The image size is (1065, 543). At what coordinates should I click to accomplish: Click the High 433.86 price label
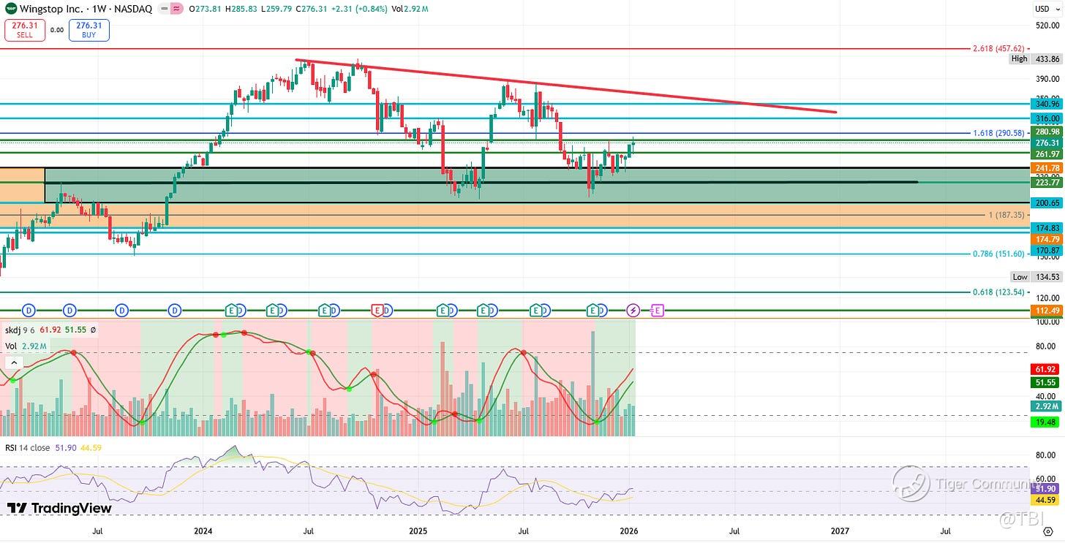[x=1036, y=58]
